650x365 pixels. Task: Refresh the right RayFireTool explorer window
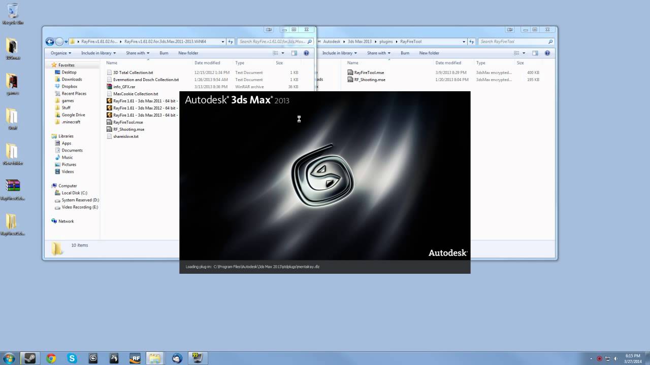[x=472, y=42]
